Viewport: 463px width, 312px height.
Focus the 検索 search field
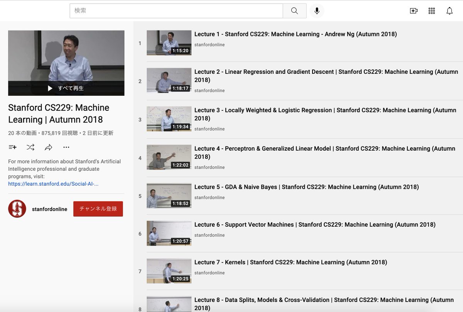pos(176,11)
